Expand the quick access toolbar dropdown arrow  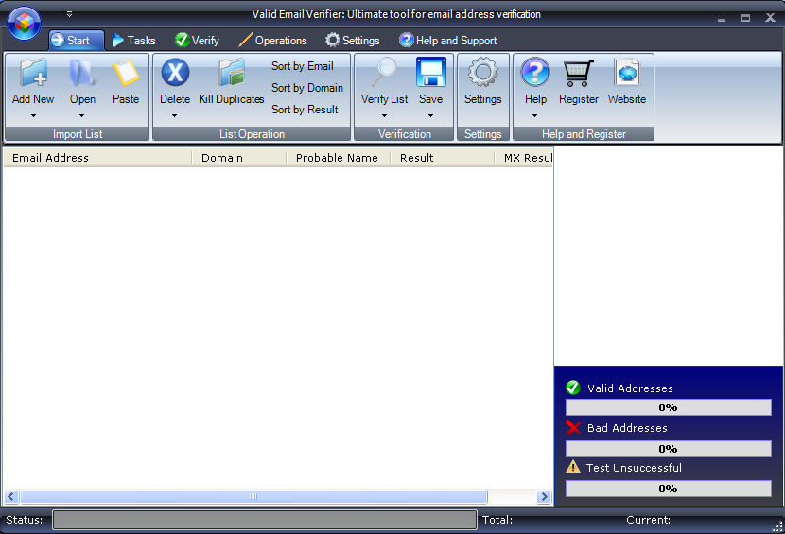click(70, 14)
